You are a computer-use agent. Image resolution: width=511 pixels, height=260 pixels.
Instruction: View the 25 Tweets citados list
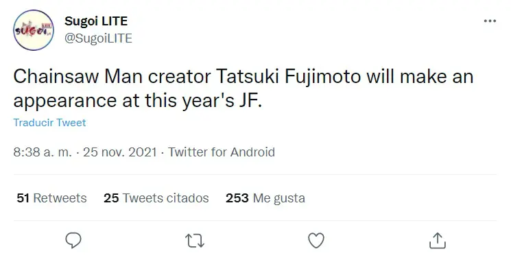(156, 198)
